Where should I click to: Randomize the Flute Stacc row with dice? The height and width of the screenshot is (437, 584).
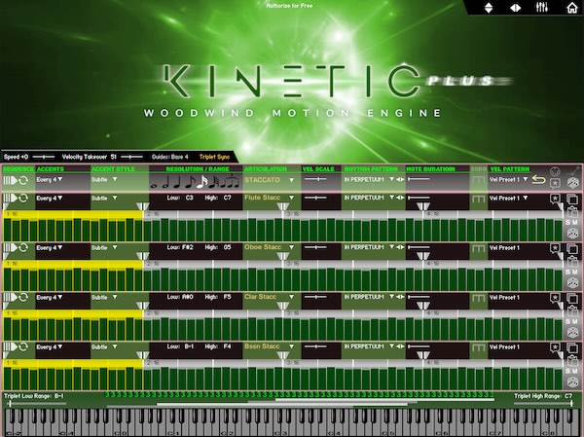click(x=572, y=234)
